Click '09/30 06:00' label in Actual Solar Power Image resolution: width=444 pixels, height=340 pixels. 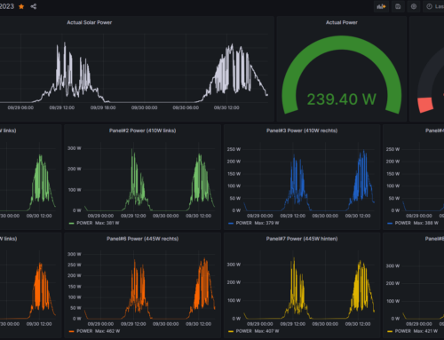click(x=186, y=107)
